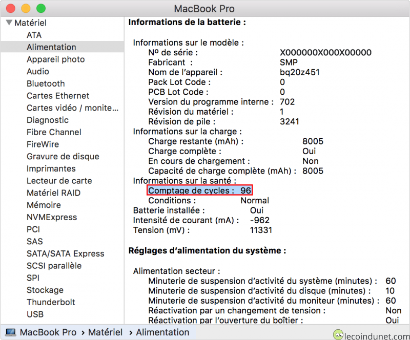410x340 pixels.
Task: Click the device name bq20z451
Action: click(300, 72)
